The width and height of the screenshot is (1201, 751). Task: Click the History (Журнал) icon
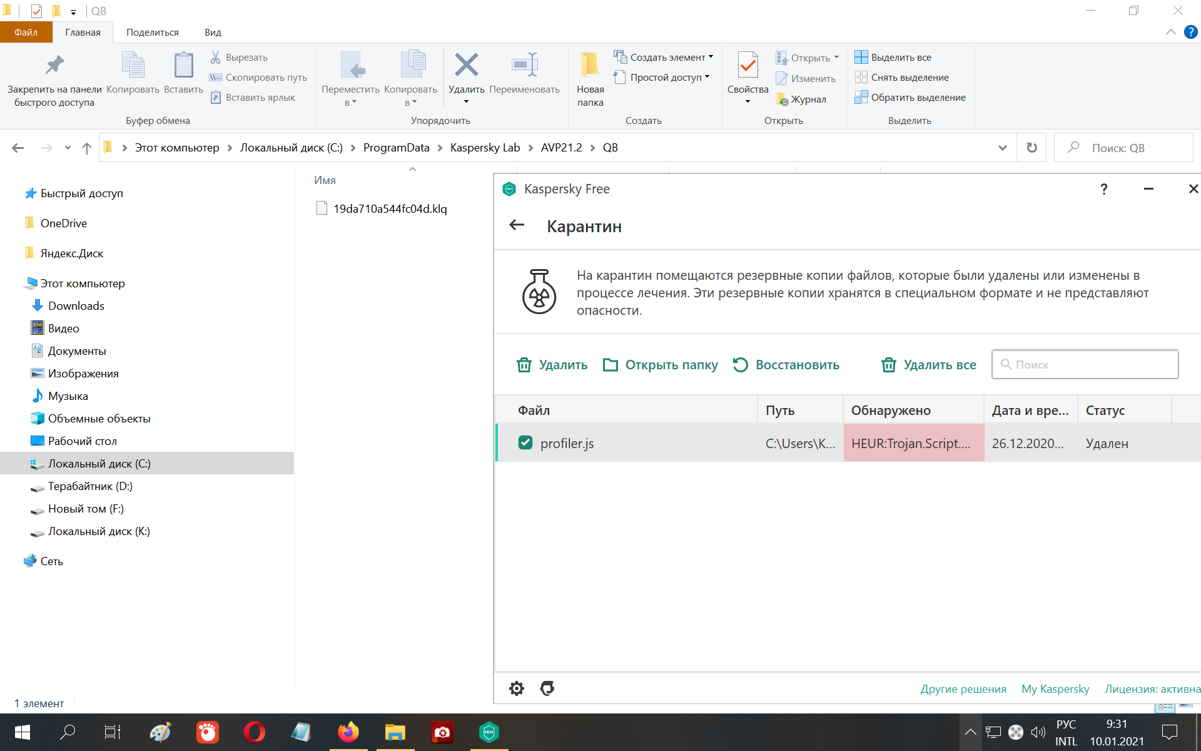782,99
